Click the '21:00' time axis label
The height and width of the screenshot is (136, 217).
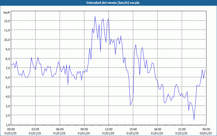click(x=182, y=129)
